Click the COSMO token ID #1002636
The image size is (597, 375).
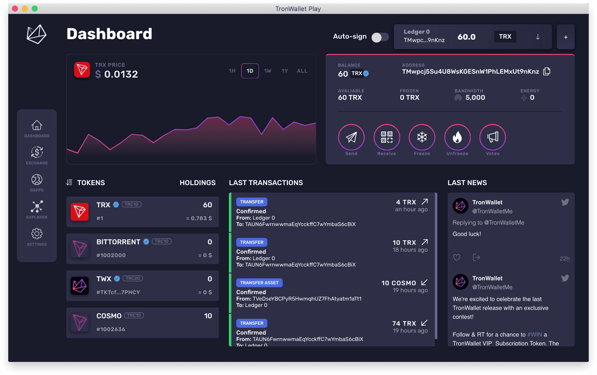(111, 330)
